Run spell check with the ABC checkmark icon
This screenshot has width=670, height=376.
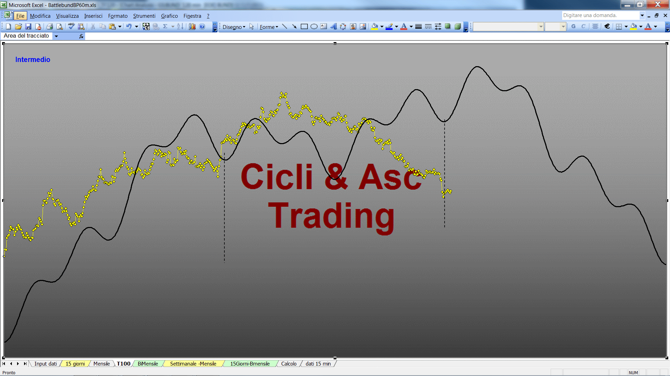[x=72, y=26]
